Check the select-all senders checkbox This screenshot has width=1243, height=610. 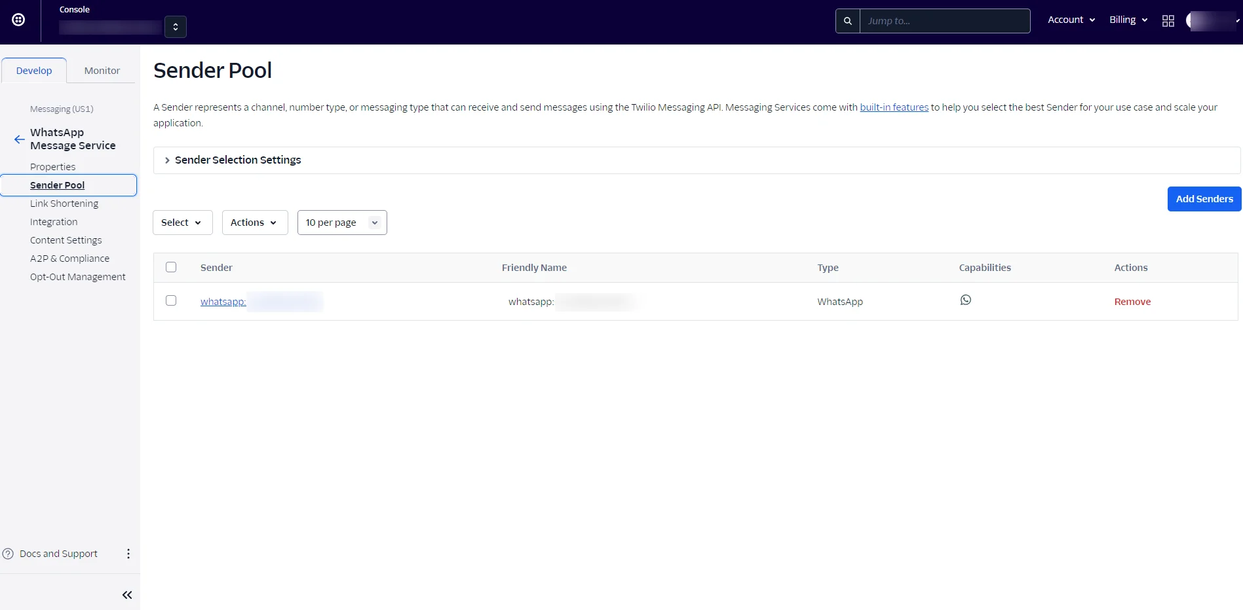click(171, 267)
